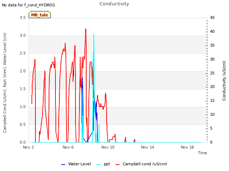229x171 pixels.
Task: Click the Nov 14 x-axis label
Action: click(147, 147)
